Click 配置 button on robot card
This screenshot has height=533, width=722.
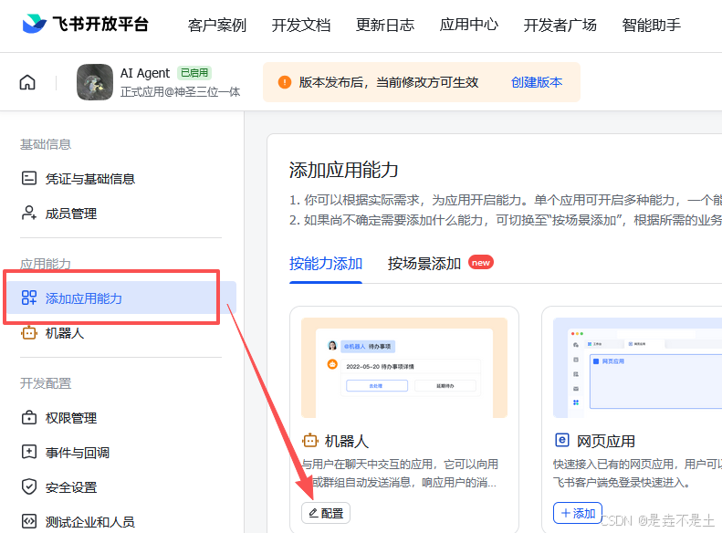coord(326,513)
